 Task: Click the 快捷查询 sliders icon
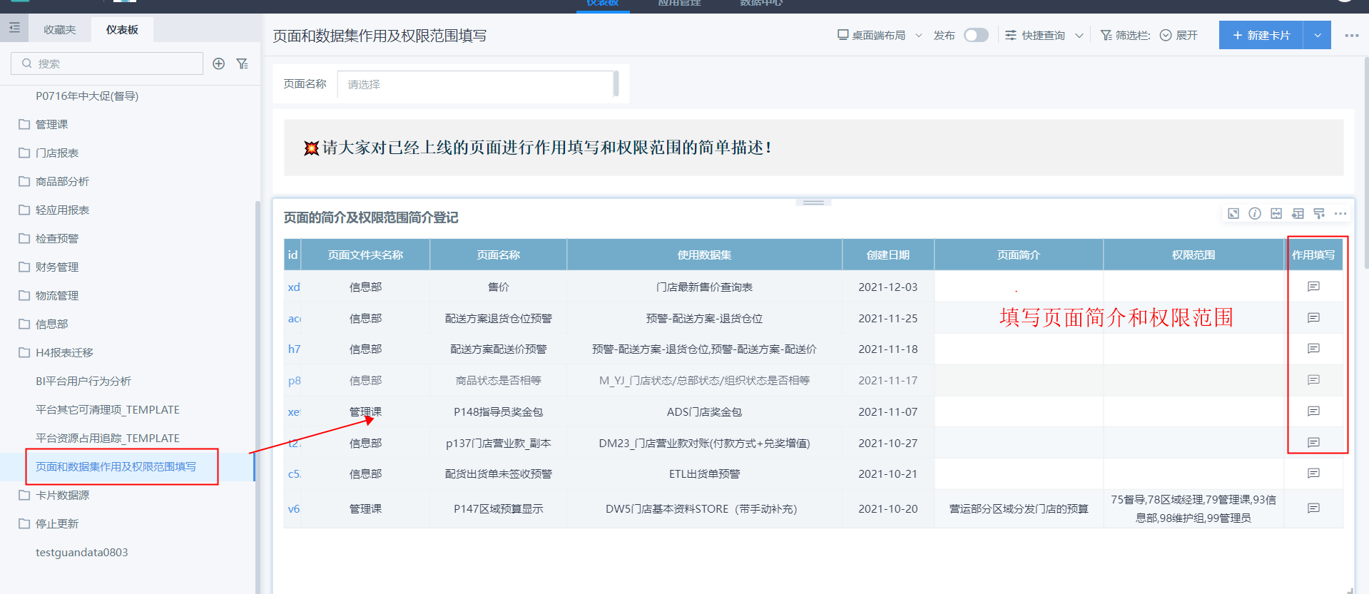pos(1011,35)
